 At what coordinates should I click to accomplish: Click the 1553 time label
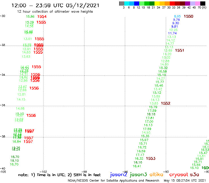tap(151, 159)
